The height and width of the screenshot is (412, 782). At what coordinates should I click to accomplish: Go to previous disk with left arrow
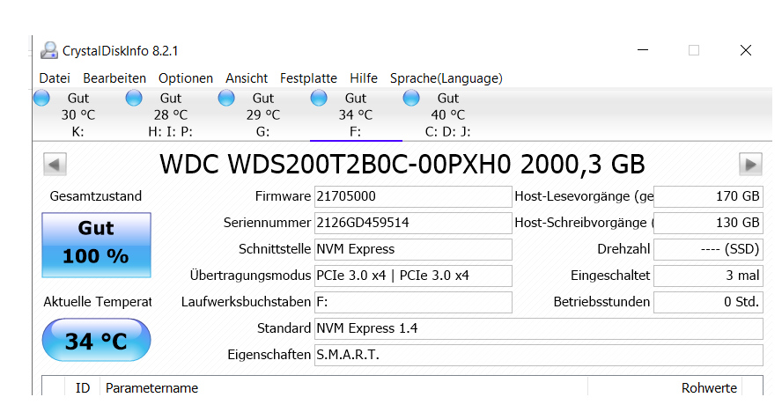[x=55, y=164]
